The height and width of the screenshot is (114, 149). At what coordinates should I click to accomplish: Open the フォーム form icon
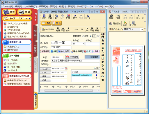pyautogui.click(x=88, y=17)
